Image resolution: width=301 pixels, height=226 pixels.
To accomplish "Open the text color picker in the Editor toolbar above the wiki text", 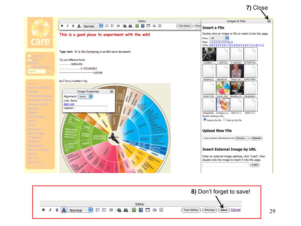I will point(79,26).
